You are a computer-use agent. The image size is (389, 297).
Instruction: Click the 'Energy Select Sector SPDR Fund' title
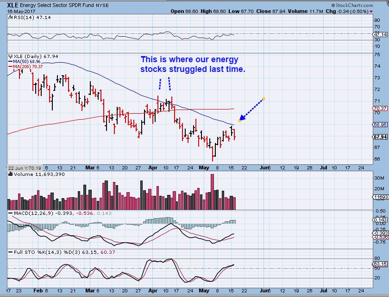(x=57, y=5)
